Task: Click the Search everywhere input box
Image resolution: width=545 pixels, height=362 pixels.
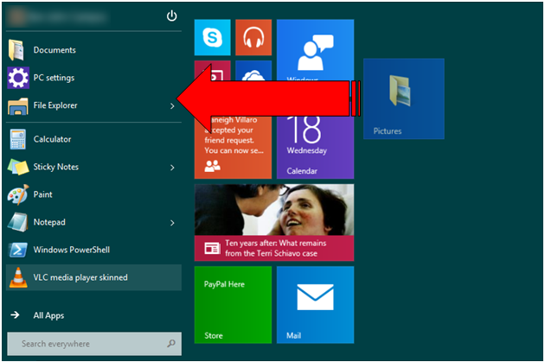Action: pos(94,344)
